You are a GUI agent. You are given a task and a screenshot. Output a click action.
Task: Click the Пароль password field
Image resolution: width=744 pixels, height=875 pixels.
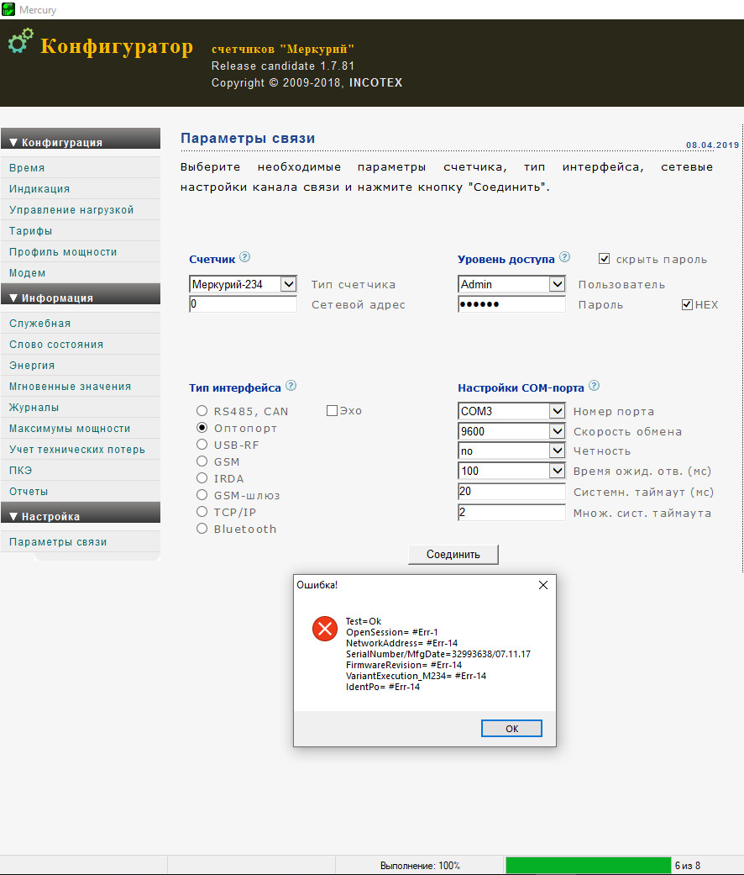tap(511, 304)
